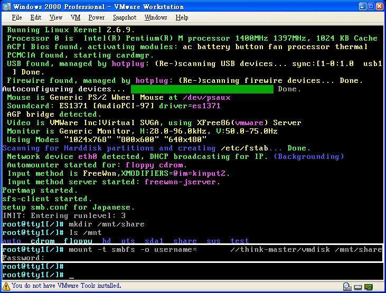
Task: Click the 'You do not have VMware Tools installed.' message
Action: pyautogui.click(x=67, y=286)
